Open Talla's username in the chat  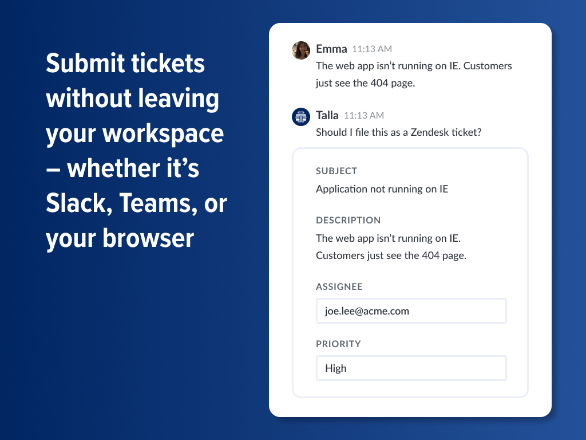tap(327, 115)
